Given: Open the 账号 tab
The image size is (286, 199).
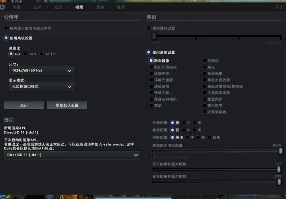Looking at the screenshot, I should (121, 7).
